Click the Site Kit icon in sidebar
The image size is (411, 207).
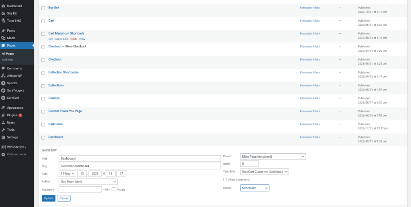3,13
